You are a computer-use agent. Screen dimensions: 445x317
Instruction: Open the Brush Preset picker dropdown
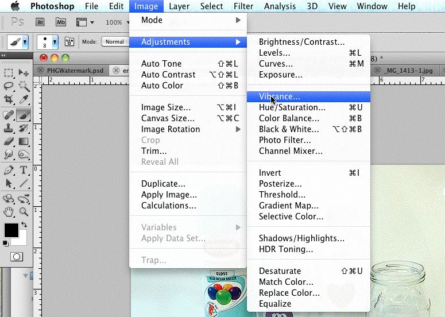coord(55,42)
